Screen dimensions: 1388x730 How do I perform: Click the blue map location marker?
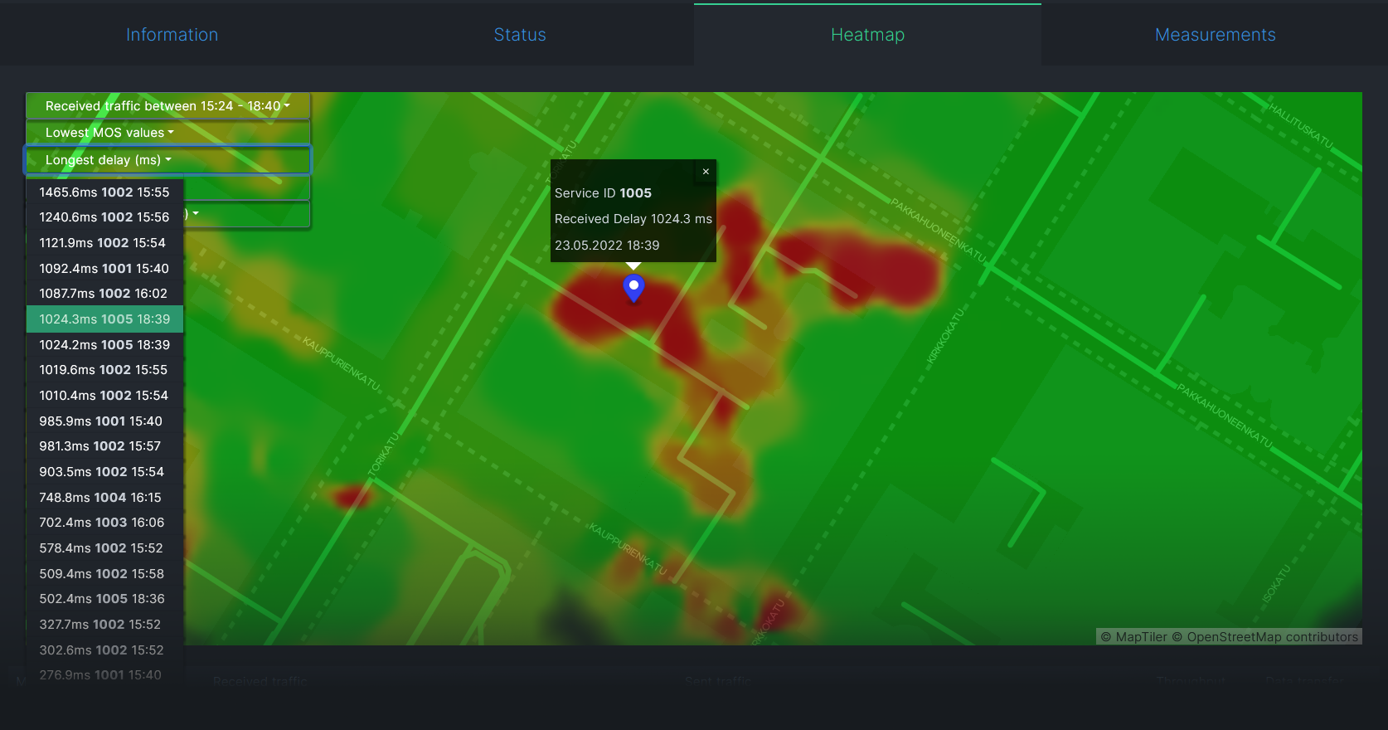(633, 289)
